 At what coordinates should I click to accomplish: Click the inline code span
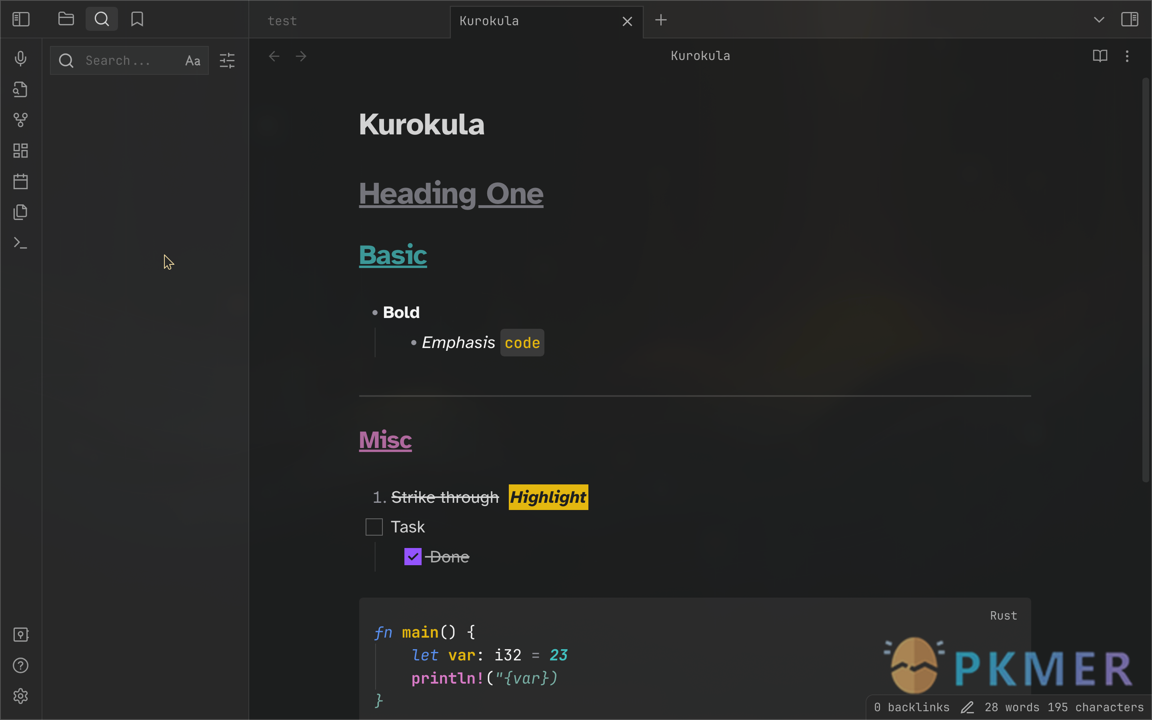tap(522, 343)
